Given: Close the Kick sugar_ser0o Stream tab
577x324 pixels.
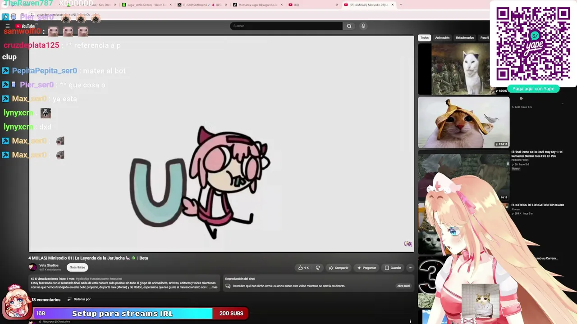Looking at the screenshot, I should pos(170,5).
